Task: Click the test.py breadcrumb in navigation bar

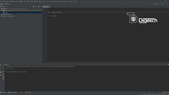Action: 8,4
